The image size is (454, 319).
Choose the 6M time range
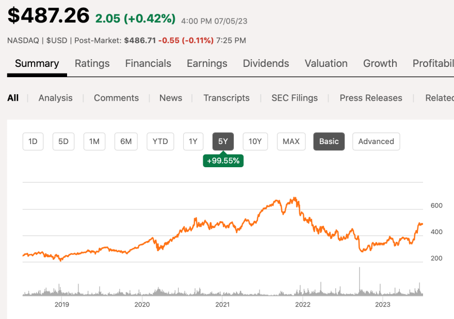126,141
